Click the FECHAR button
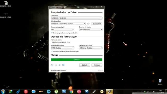 click(x=97, y=65)
